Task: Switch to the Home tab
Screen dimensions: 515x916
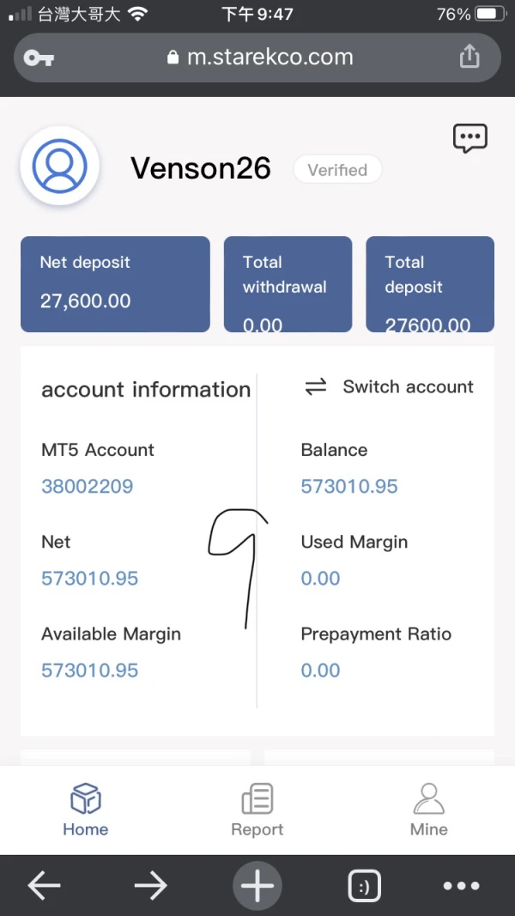Action: 86,810
